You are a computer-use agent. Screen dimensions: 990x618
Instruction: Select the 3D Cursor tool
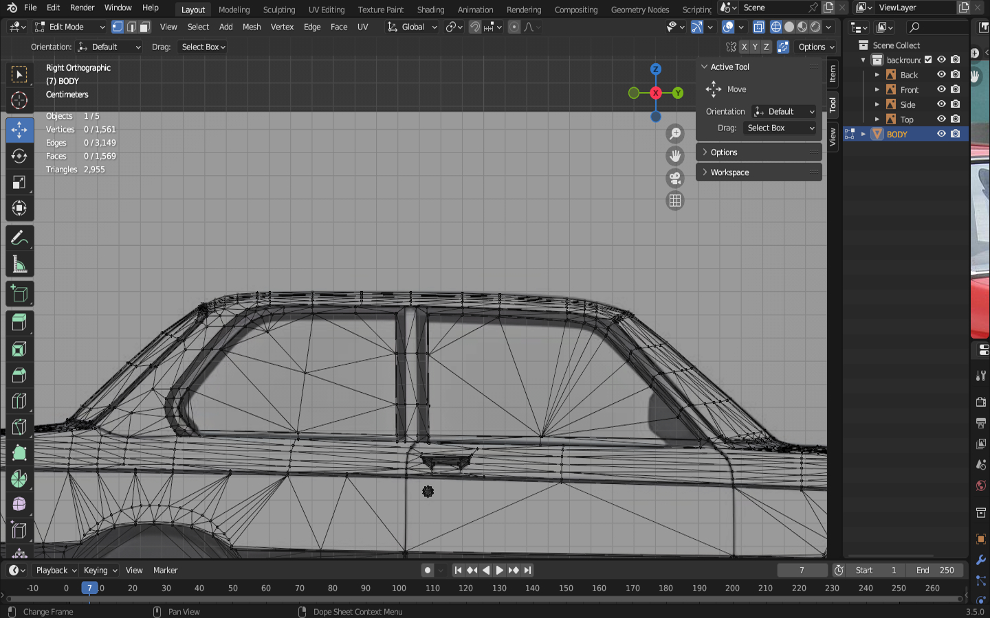pyautogui.click(x=19, y=100)
